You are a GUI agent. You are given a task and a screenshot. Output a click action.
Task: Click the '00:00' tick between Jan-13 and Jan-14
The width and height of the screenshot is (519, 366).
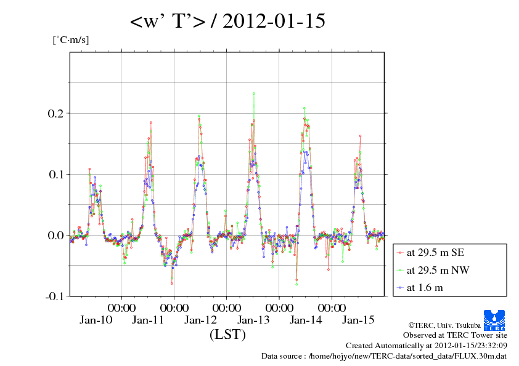[x=279, y=308]
